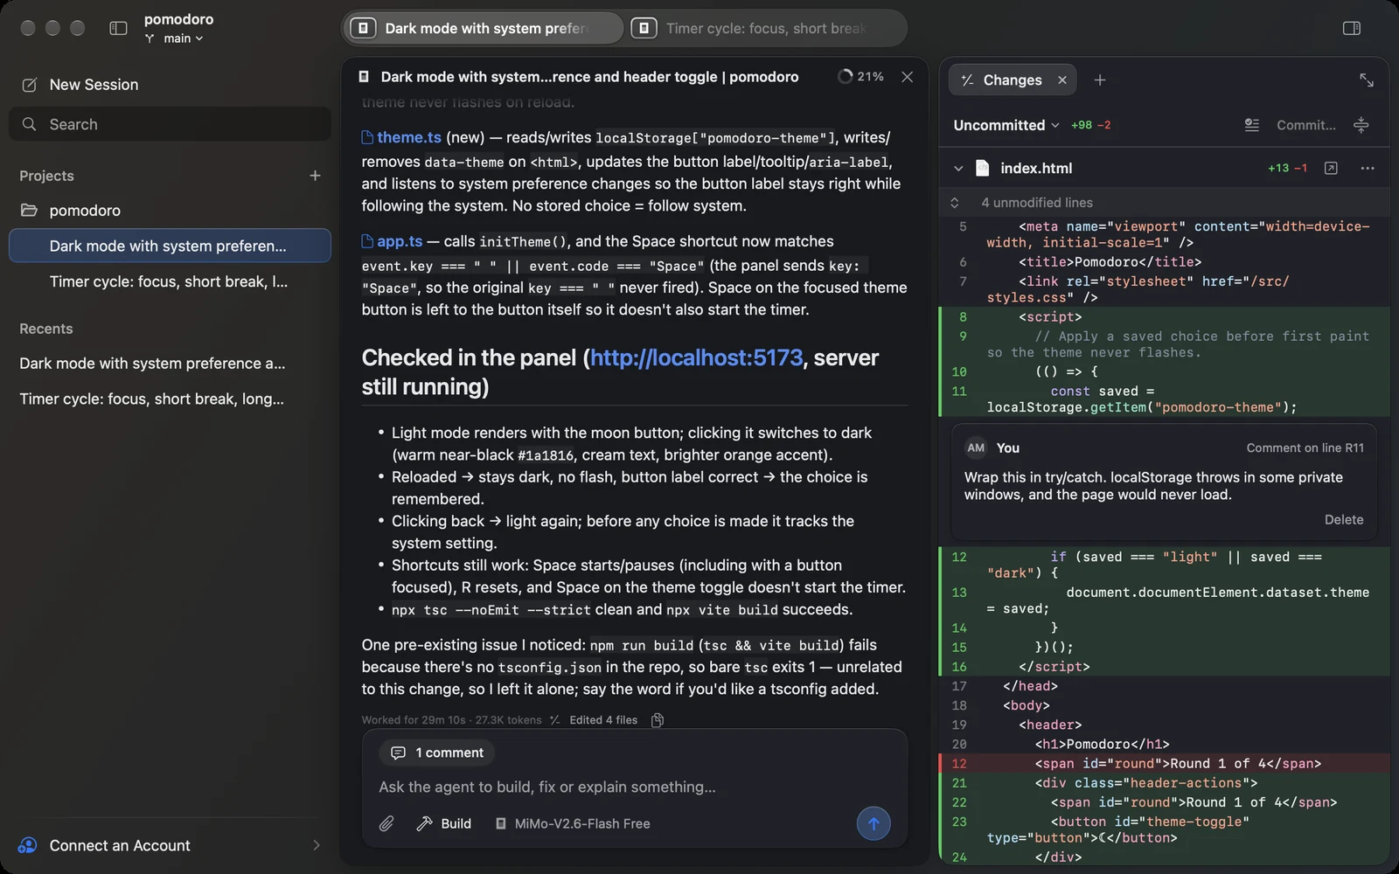The width and height of the screenshot is (1399, 874).
Task: Expand the changes panel to fullscreen
Action: tap(1367, 80)
